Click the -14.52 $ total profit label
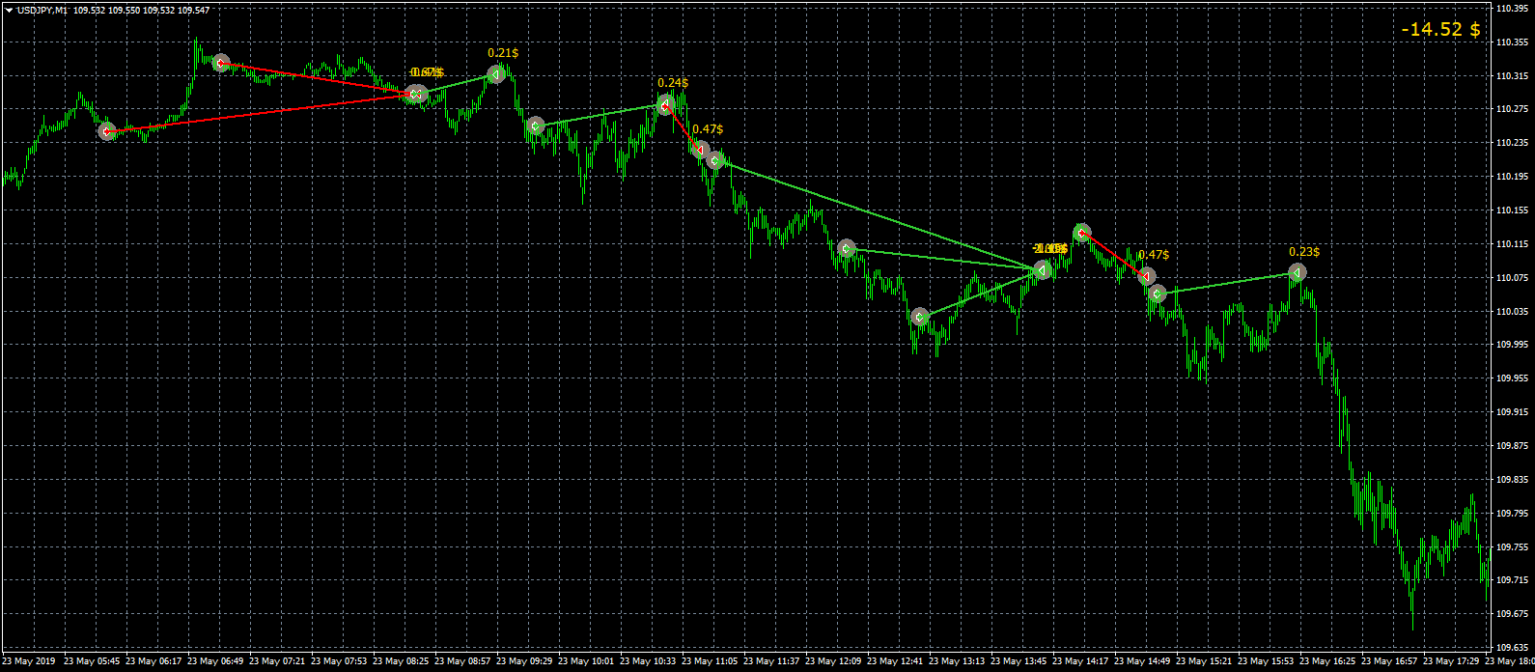The width and height of the screenshot is (1535, 672). [x=1441, y=30]
